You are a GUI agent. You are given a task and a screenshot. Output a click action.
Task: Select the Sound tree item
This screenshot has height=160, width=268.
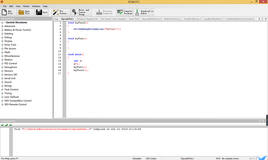click(x=8, y=82)
